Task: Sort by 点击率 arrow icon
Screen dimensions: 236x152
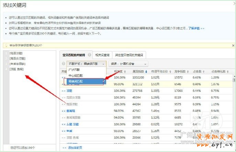Action: pyautogui.click(x=203, y=72)
